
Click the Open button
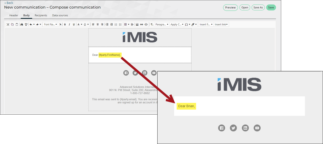coord(245,8)
